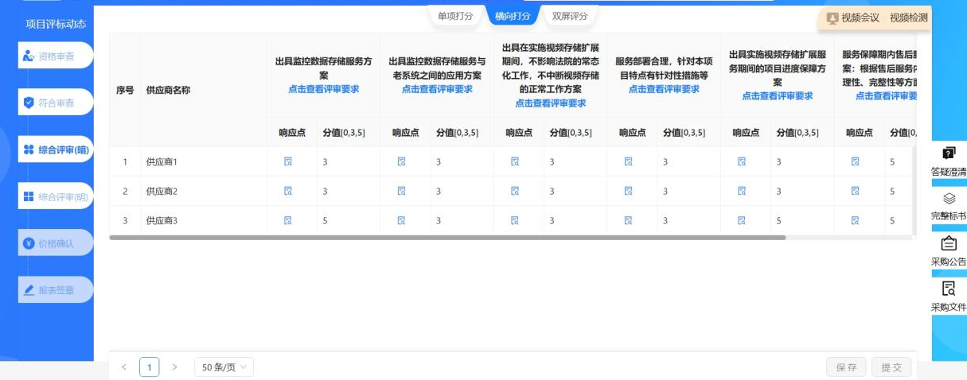This screenshot has width=967, height=380.
Task: Go to previous page arrow
Action: tap(124, 367)
